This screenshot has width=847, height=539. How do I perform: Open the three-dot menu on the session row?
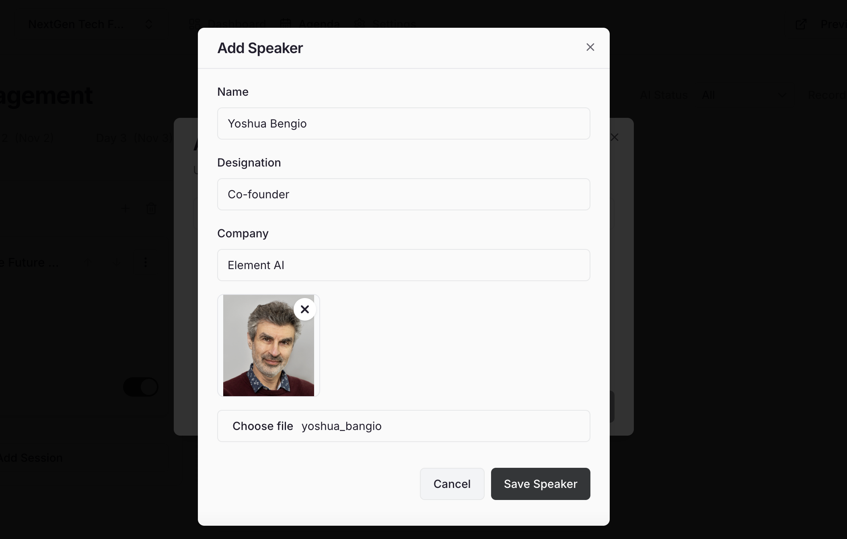click(145, 262)
